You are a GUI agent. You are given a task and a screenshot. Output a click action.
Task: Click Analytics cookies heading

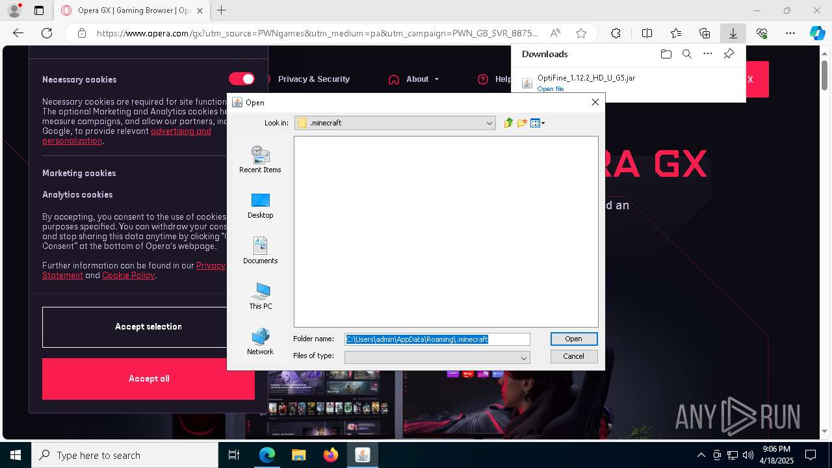pyautogui.click(x=77, y=194)
